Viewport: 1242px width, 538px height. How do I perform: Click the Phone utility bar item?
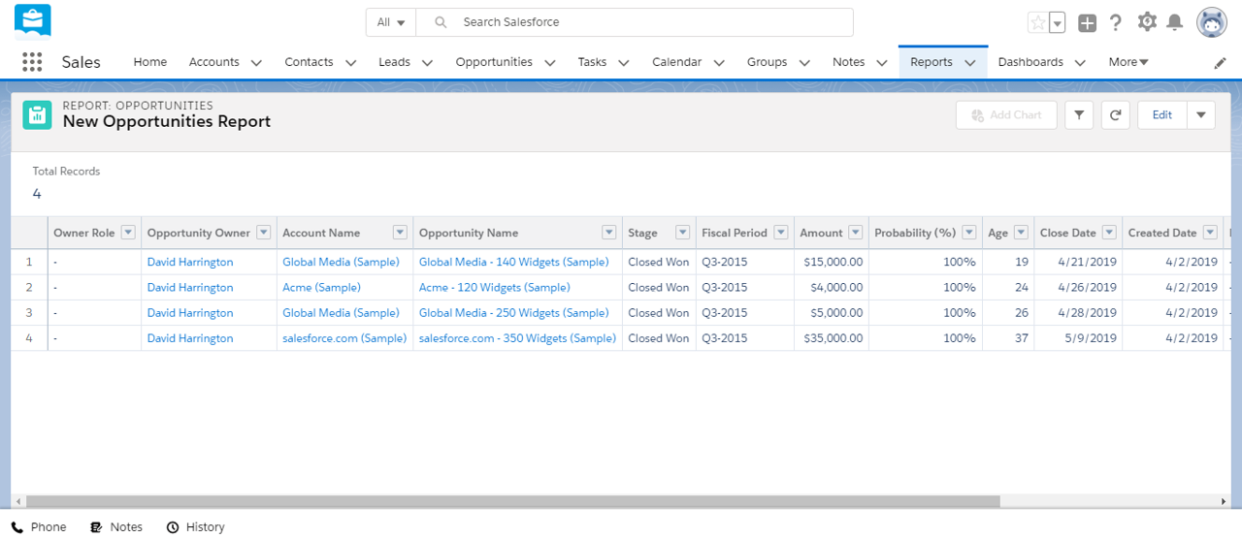[x=39, y=527]
